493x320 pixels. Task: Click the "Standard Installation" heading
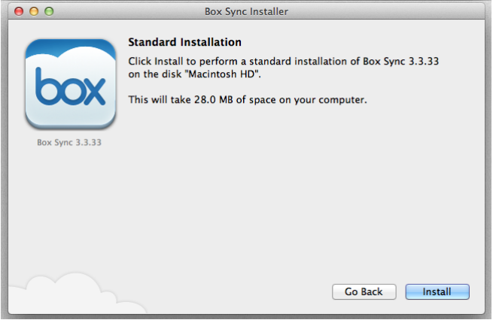click(x=185, y=42)
